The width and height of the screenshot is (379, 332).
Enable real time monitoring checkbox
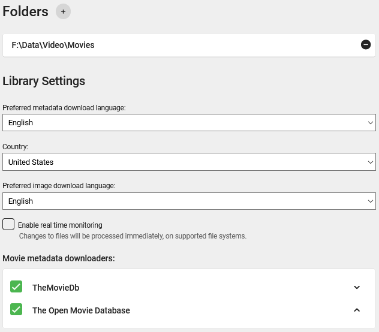click(x=8, y=225)
